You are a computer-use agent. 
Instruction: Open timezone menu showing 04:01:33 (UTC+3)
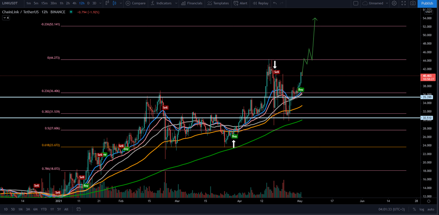pyautogui.click(x=391, y=210)
